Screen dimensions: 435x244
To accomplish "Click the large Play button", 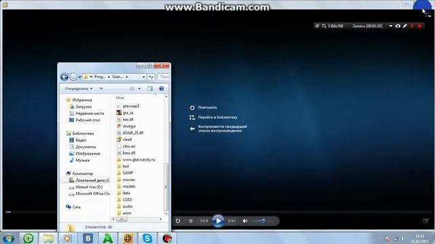I will tap(218, 221).
